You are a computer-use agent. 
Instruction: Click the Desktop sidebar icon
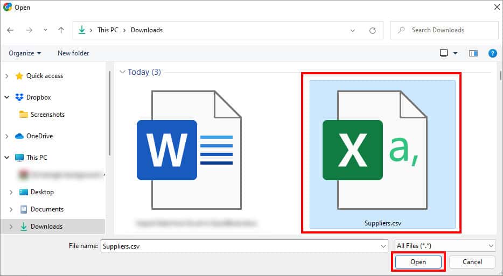pos(23,192)
